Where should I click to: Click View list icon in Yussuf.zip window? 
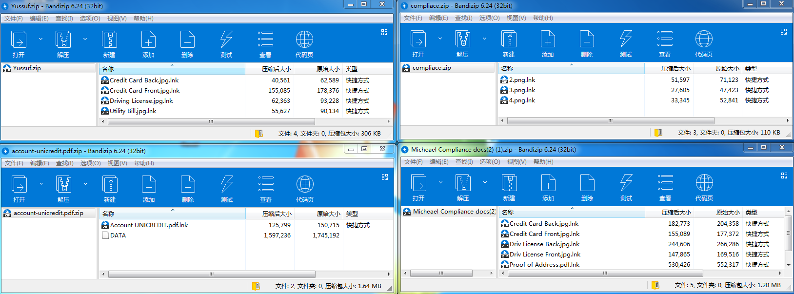[x=265, y=39]
